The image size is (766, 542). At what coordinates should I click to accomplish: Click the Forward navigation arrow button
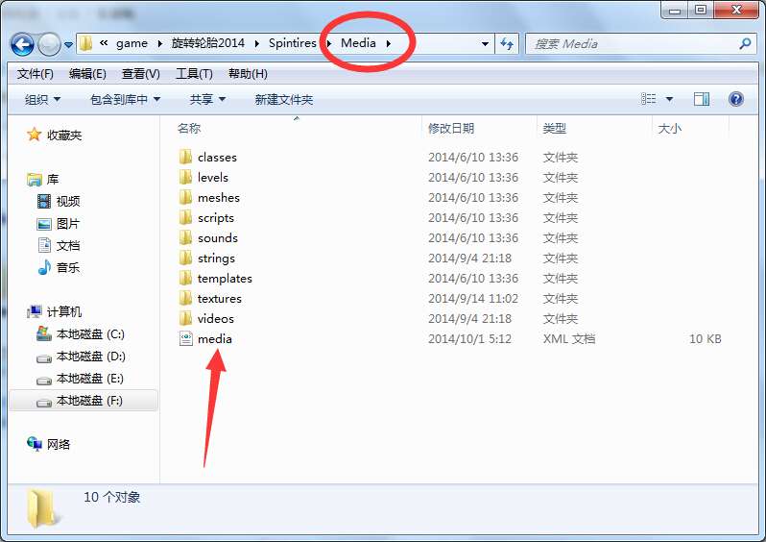pyautogui.click(x=49, y=44)
